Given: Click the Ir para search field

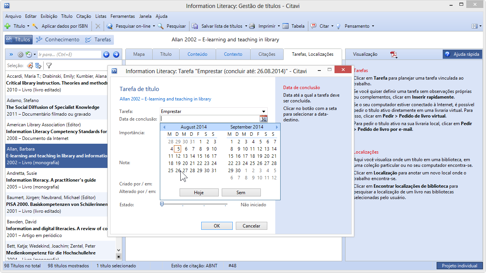Looking at the screenshot, I should click(69, 55).
